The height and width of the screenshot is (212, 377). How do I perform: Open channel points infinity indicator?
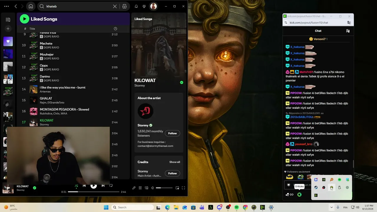(290, 195)
